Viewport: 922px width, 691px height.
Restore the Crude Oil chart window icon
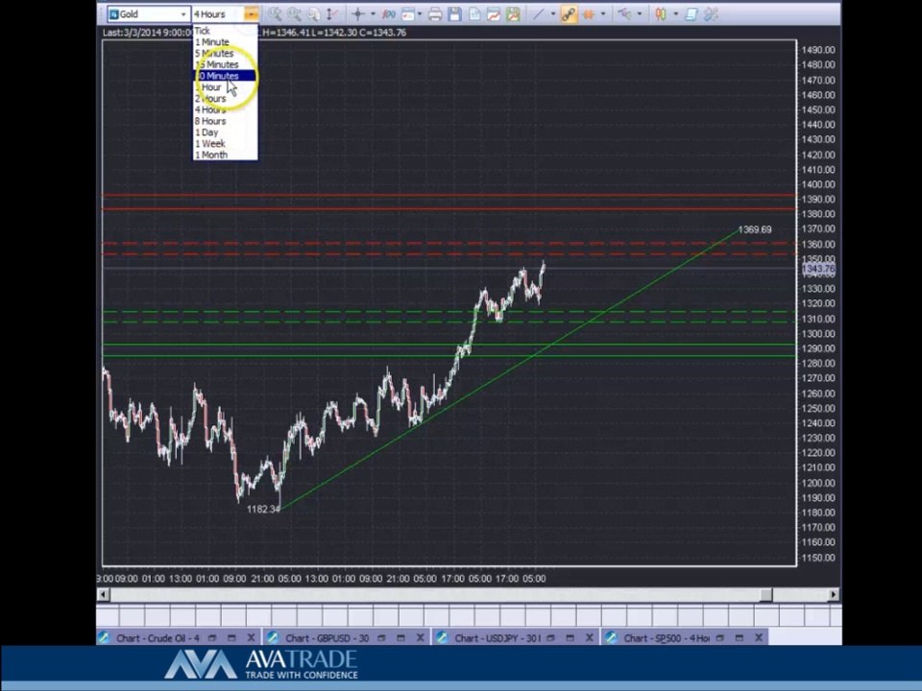[212, 637]
